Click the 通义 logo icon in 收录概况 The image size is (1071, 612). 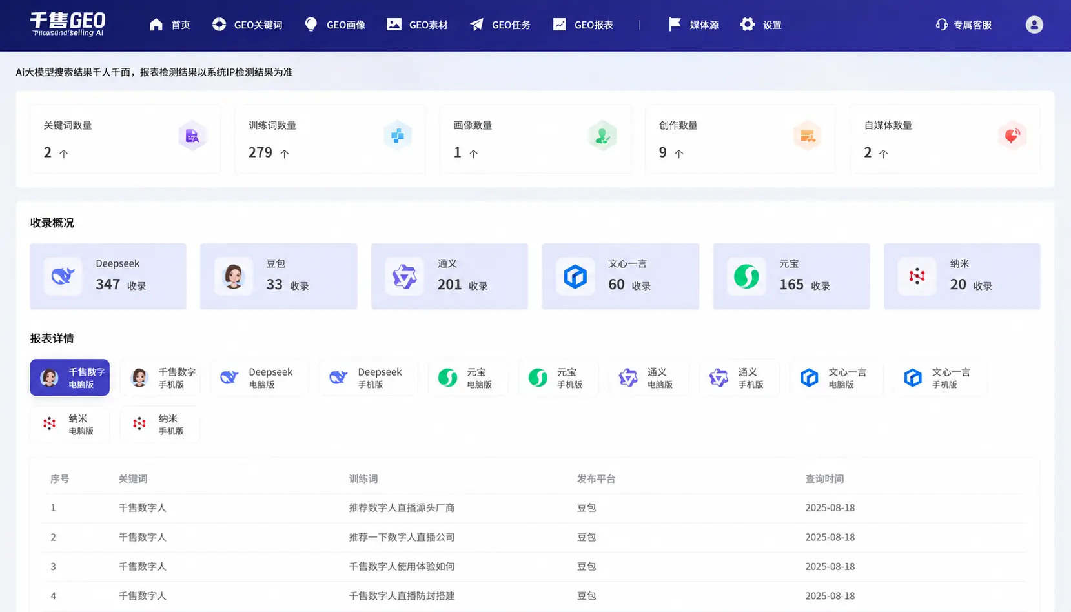pyautogui.click(x=404, y=276)
